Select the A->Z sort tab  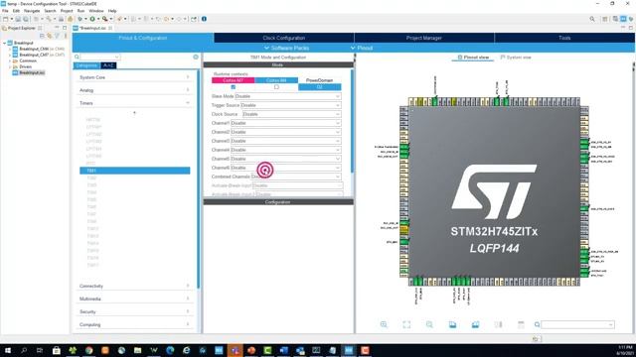(x=108, y=65)
